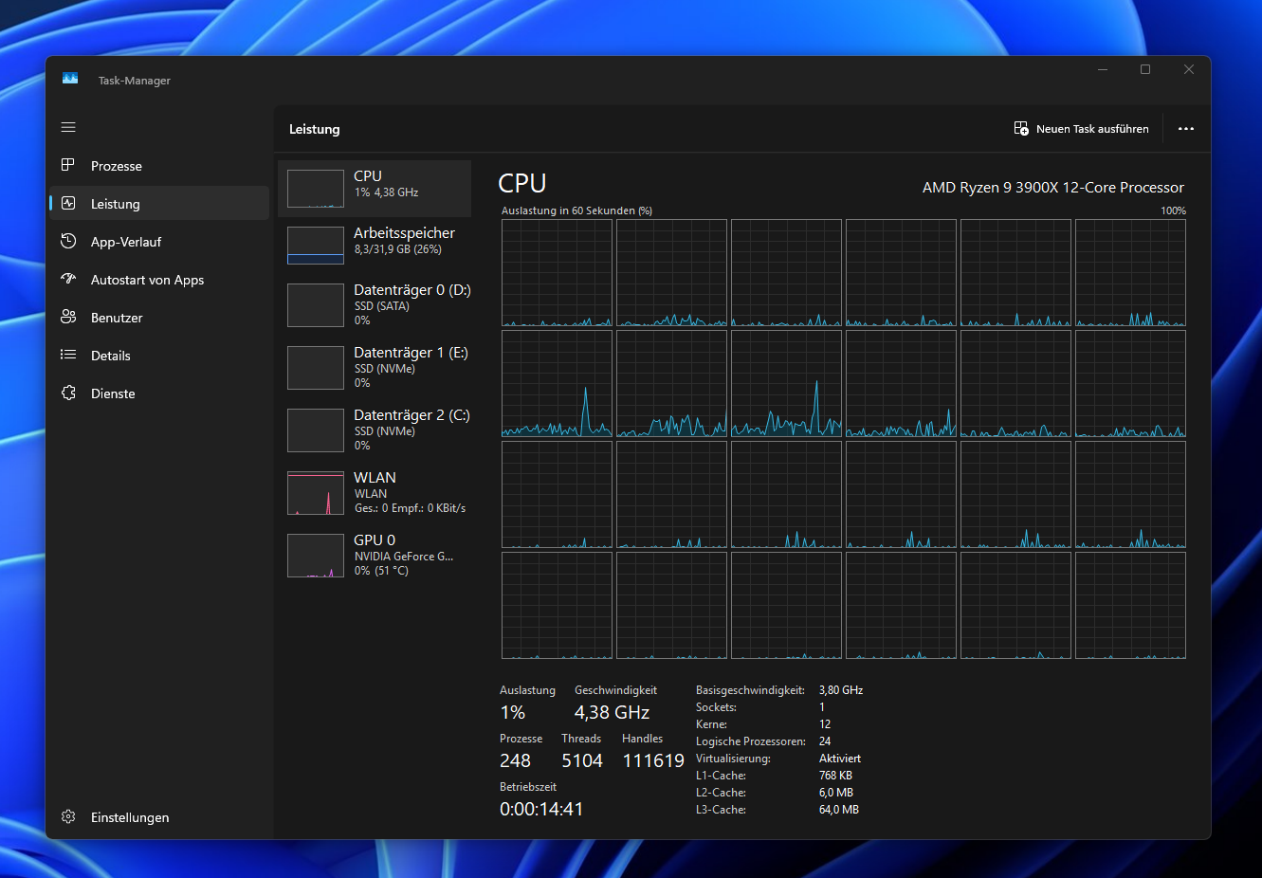This screenshot has width=1262, height=878.
Task: Click the App-Verlauf history icon
Action: (68, 241)
